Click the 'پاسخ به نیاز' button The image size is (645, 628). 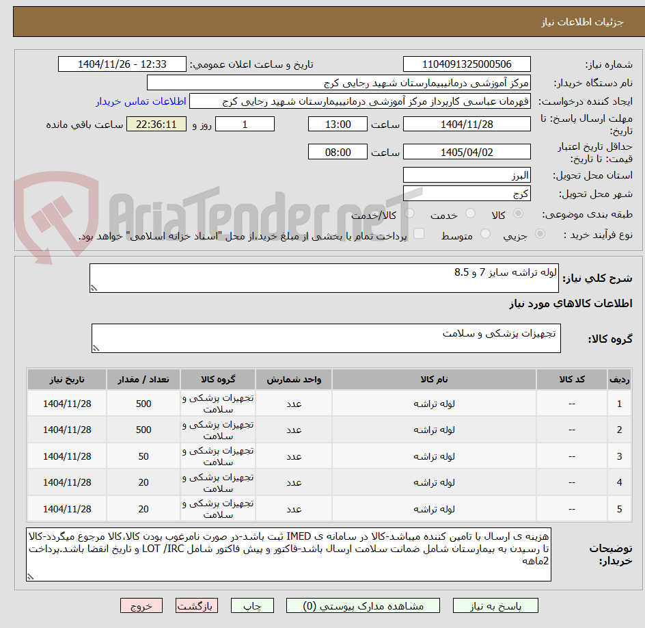pos(495,605)
